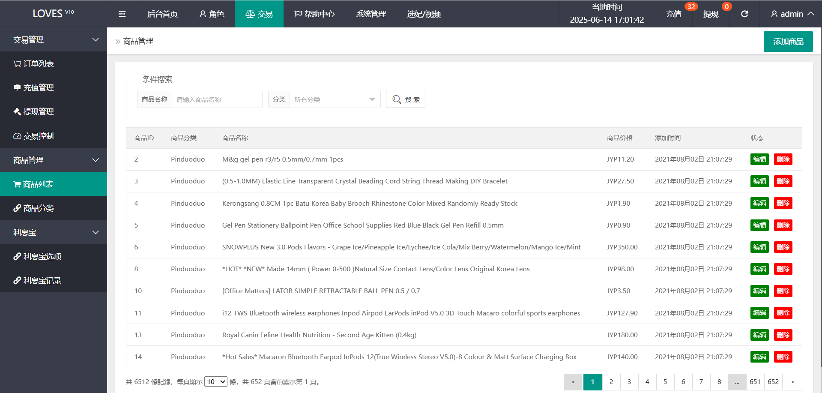
Task: Edit the i12 TWS earphones product
Action: (x=759, y=313)
